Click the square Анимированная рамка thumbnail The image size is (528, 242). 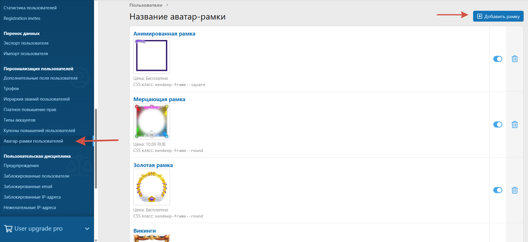tap(152, 55)
